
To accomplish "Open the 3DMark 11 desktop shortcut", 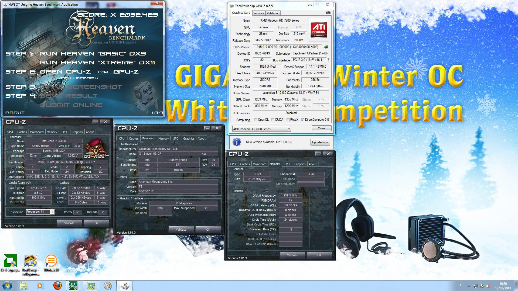I will (x=51, y=263).
